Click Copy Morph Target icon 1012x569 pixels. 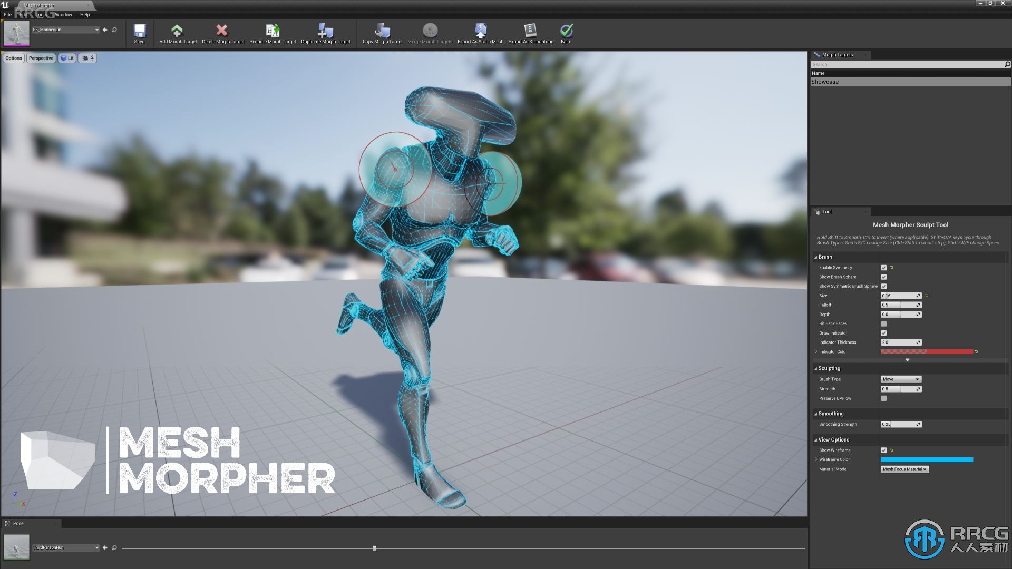pyautogui.click(x=382, y=31)
